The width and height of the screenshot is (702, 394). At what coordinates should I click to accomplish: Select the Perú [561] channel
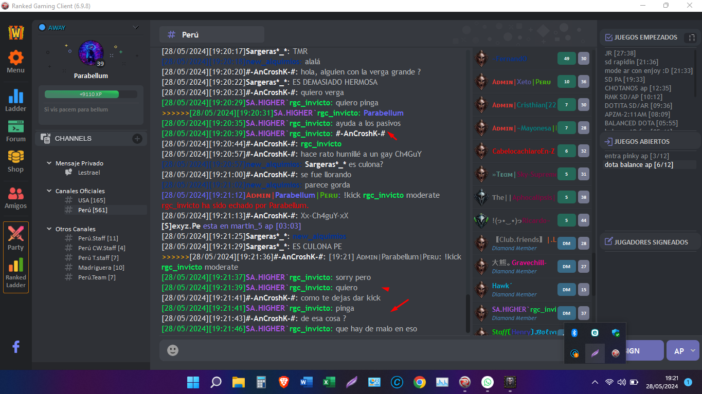coord(93,210)
